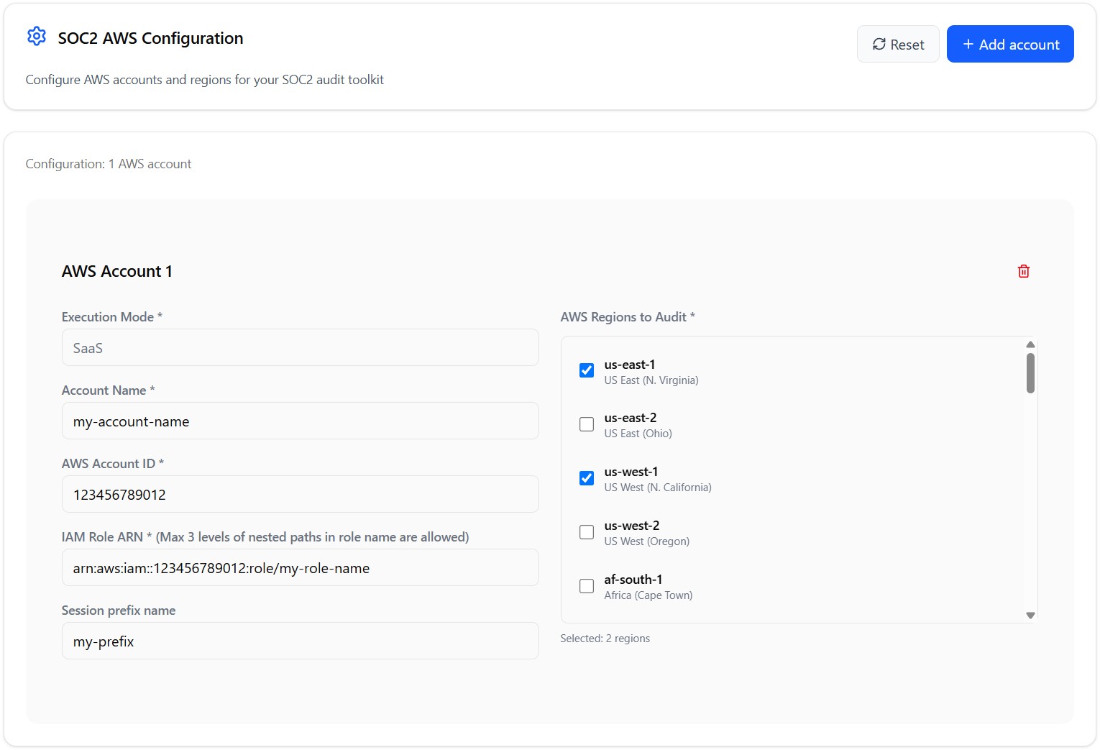Image resolution: width=1100 pixels, height=750 pixels.
Task: Select the af-south-1 Cape Town checkbox
Action: pos(587,586)
